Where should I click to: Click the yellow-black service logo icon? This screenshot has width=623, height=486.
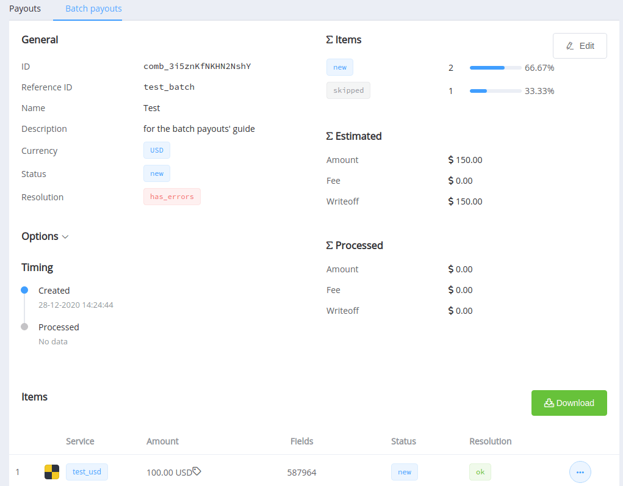point(52,472)
